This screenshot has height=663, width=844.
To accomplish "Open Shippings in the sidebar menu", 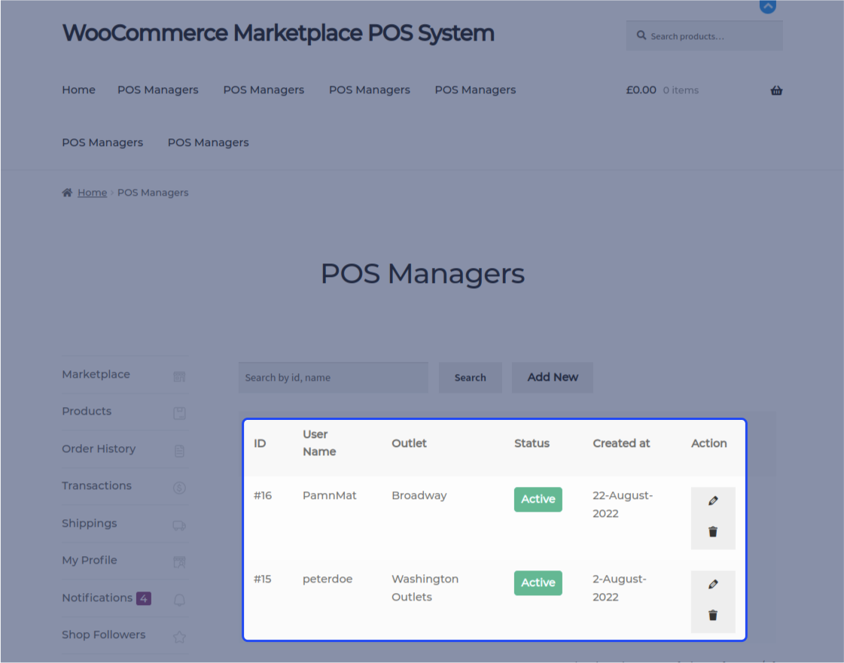I will click(x=90, y=523).
